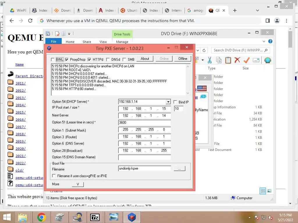Image resolution: width=298 pixels, height=223 pixels.
Task: Open Chrome tab search chevron
Action: (258, 10)
